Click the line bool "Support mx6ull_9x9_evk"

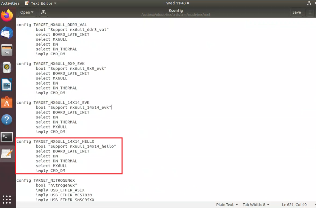click(71, 69)
